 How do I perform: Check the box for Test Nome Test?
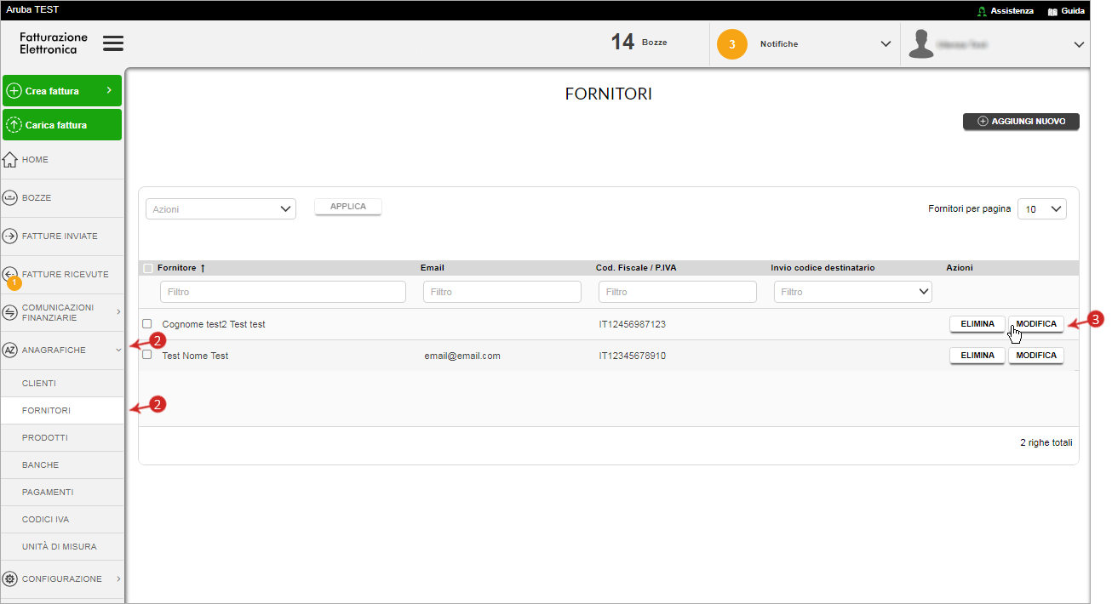(x=147, y=355)
